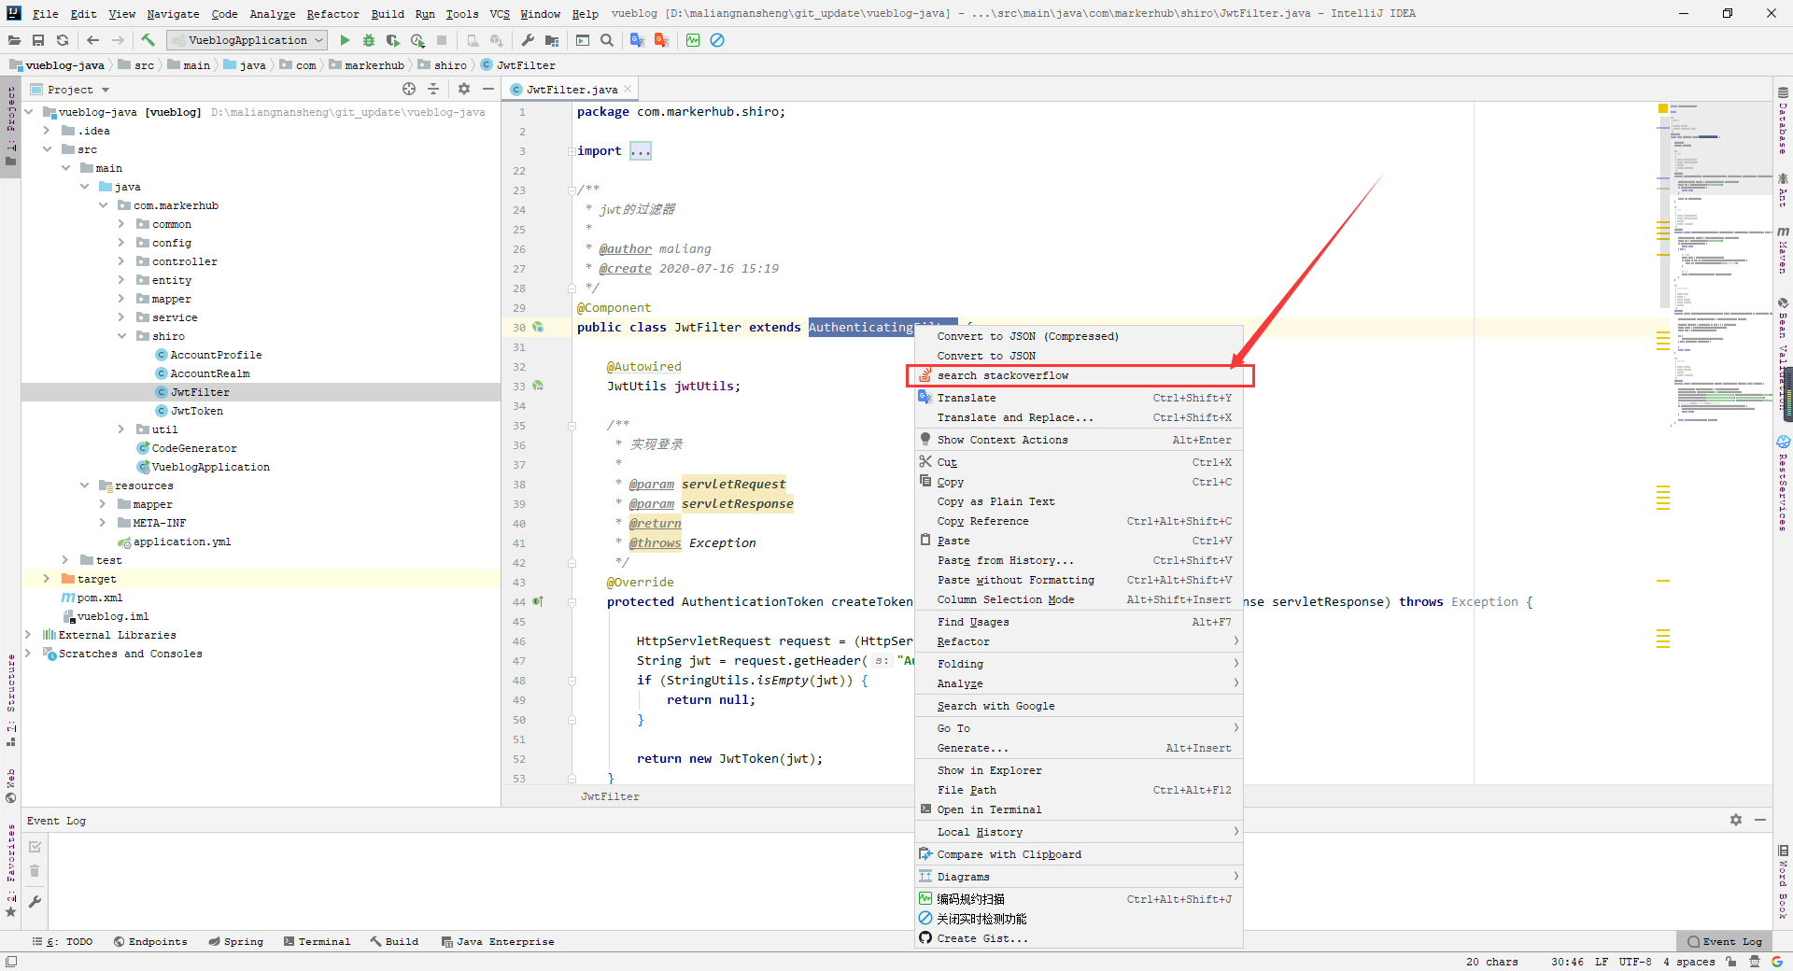Viewport: 1793px width, 971px height.
Task: Click the 4 spaces indent setting
Action: click(1688, 962)
